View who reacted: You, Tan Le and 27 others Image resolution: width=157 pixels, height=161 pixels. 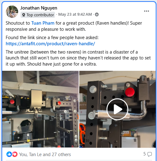45,155
